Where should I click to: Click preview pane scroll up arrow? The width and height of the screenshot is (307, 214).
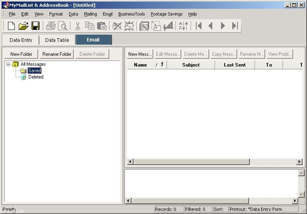[x=301, y=173]
